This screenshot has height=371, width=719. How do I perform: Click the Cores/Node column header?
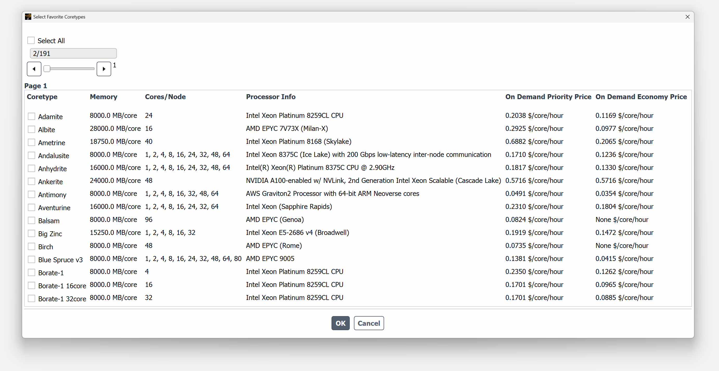pos(165,97)
